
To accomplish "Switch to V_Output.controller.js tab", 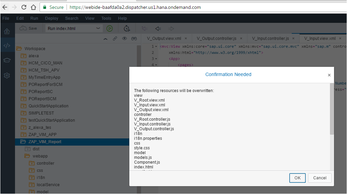I will [216, 39].
